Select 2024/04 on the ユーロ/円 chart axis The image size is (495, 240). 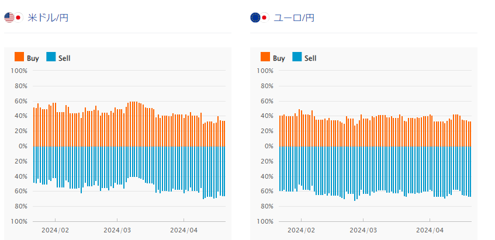pyautogui.click(x=430, y=230)
